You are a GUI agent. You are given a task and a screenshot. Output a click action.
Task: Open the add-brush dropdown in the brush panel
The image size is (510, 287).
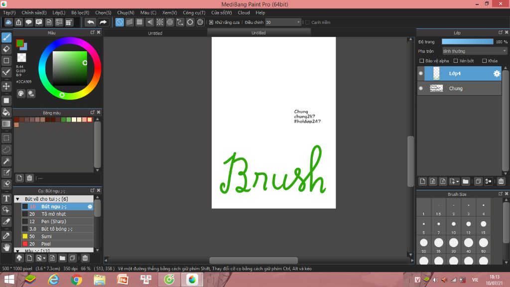coord(44,258)
